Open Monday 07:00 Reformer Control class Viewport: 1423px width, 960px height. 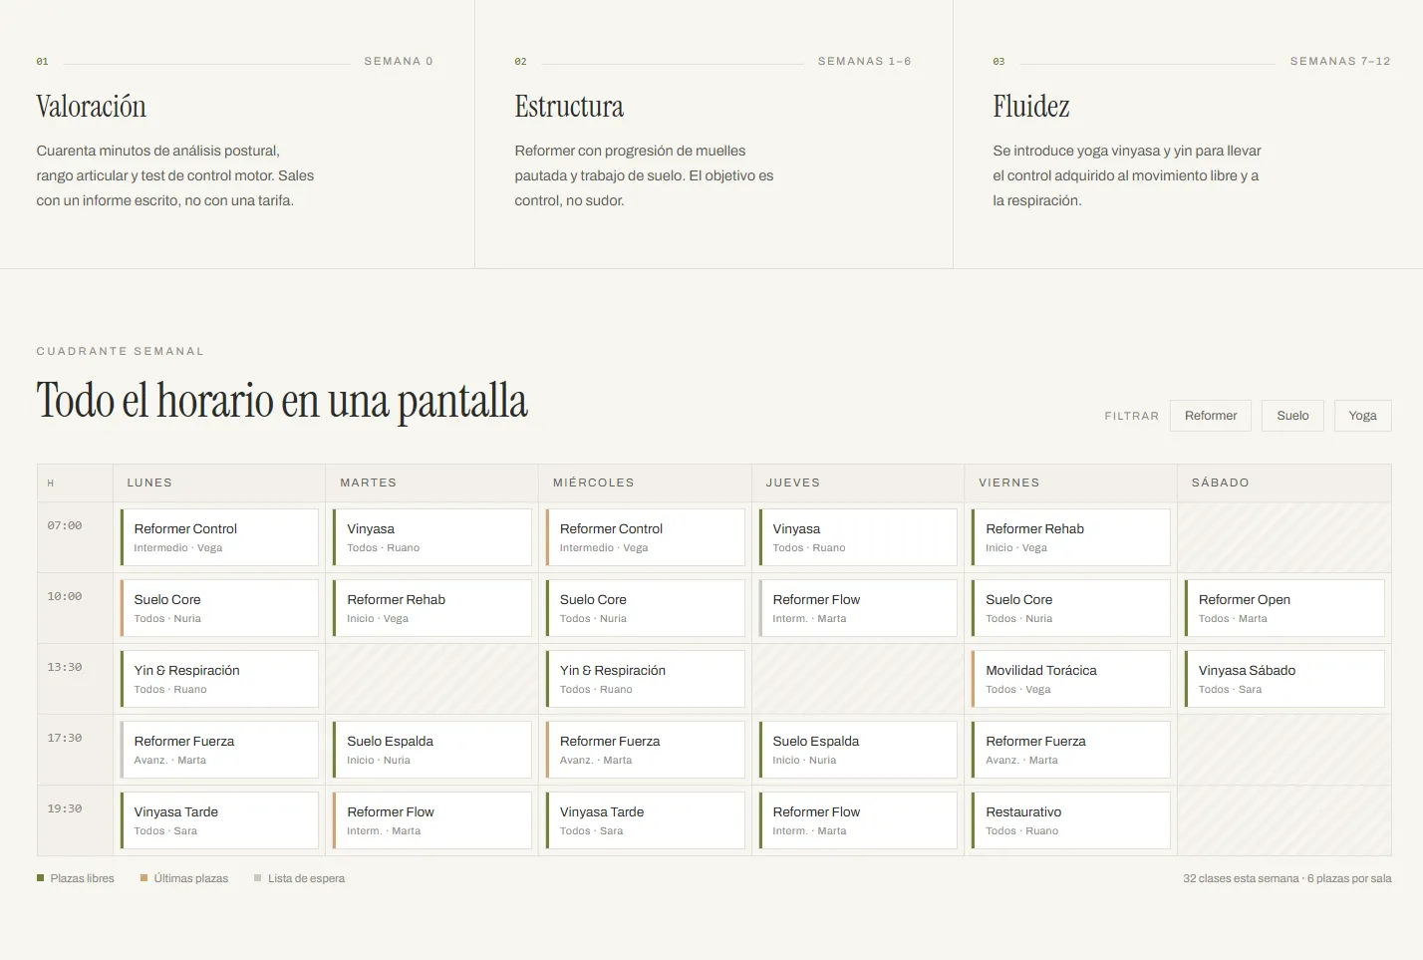point(219,537)
